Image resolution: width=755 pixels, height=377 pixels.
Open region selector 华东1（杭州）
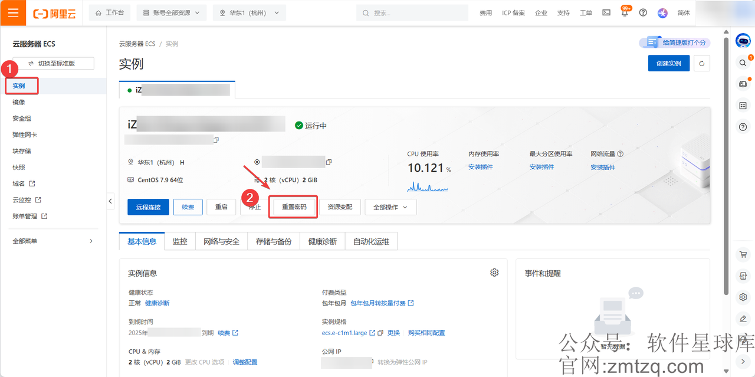[250, 13]
